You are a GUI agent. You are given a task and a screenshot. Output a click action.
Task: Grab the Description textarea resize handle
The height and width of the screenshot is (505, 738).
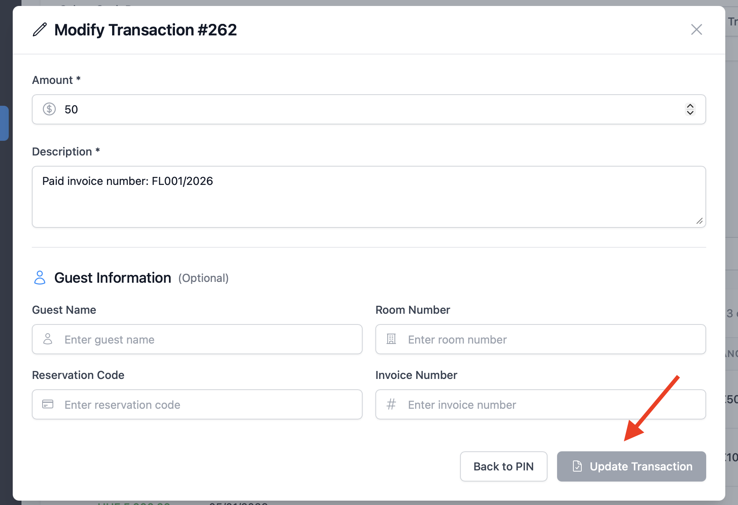700,221
